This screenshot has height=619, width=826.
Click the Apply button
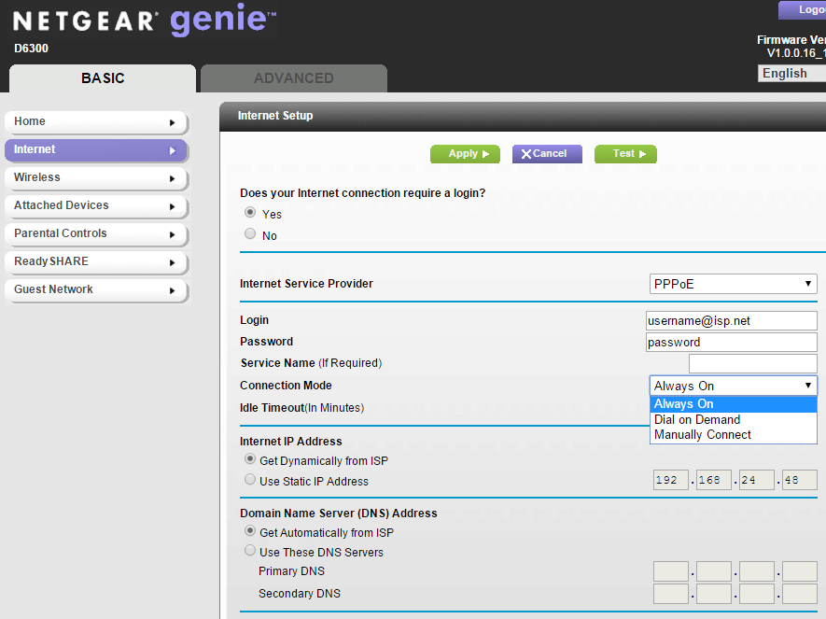click(465, 154)
